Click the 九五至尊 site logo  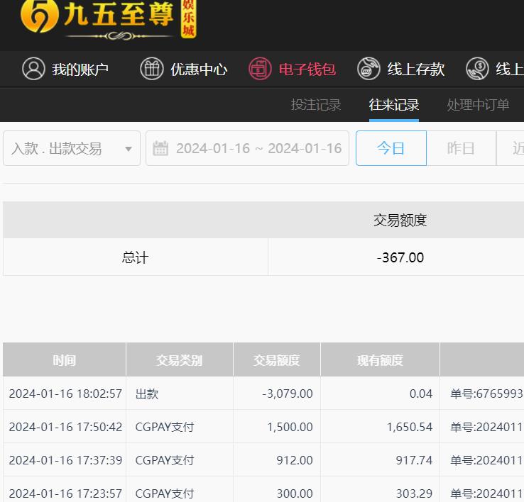107,19
